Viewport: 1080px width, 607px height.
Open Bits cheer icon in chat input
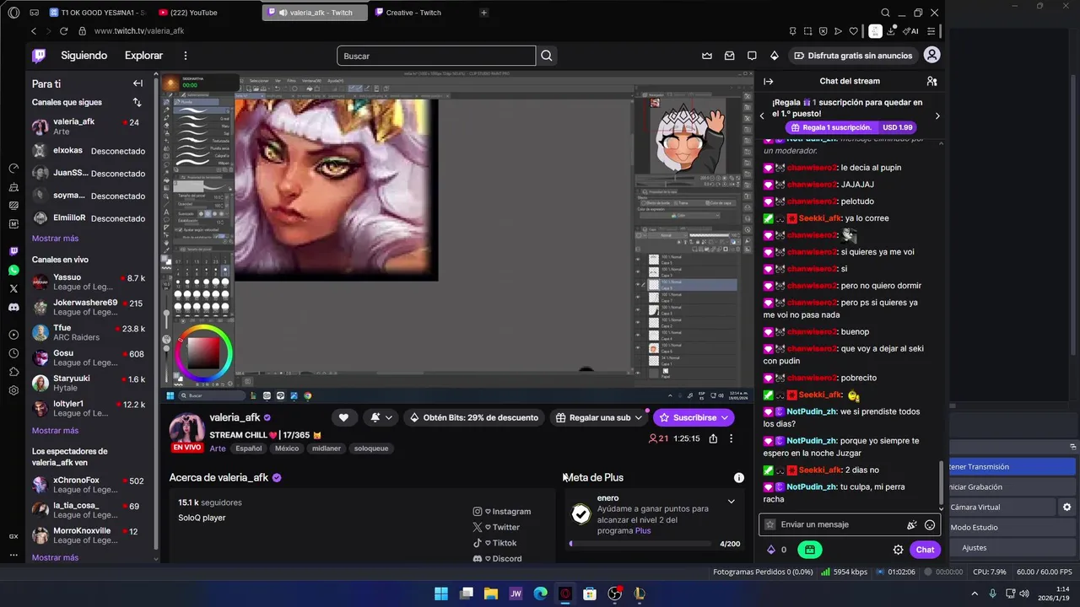pyautogui.click(x=912, y=524)
